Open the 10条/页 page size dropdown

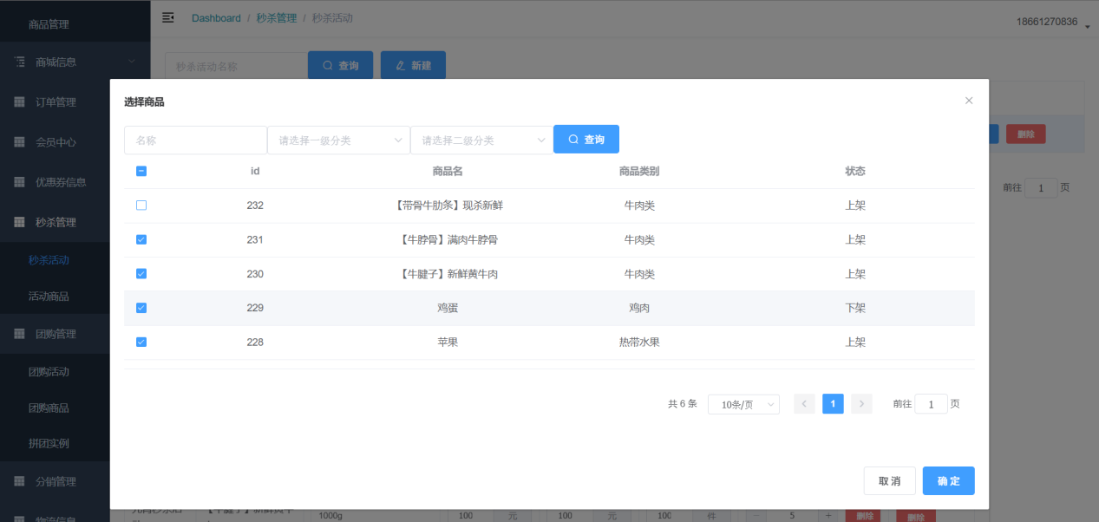[x=743, y=405]
